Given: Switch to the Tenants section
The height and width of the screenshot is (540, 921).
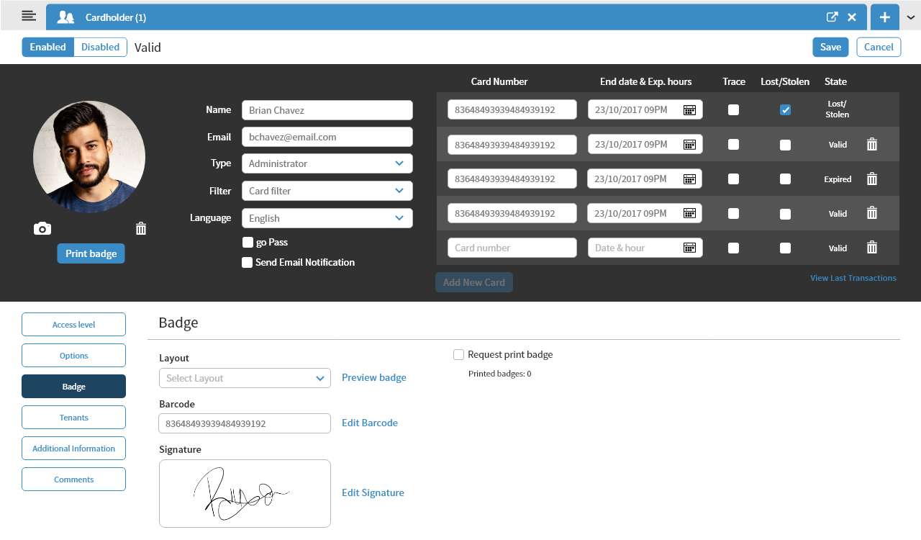Looking at the screenshot, I should [x=73, y=417].
